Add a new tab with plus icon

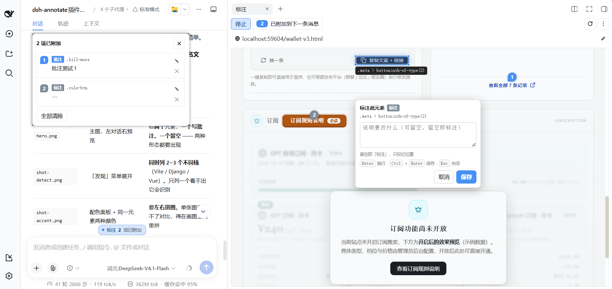(x=280, y=9)
